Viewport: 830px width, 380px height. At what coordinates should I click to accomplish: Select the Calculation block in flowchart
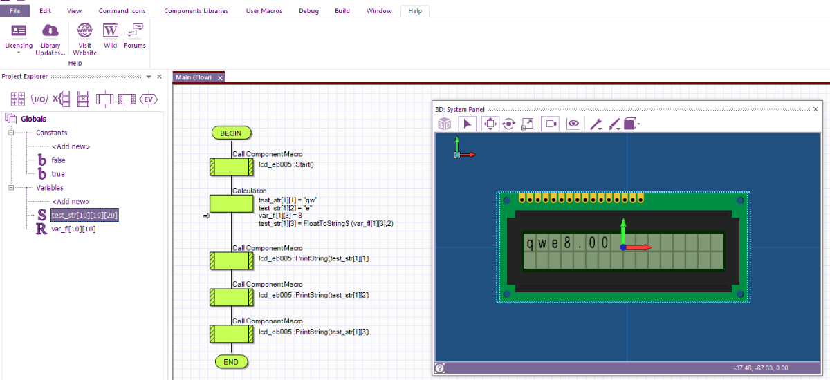coord(231,203)
